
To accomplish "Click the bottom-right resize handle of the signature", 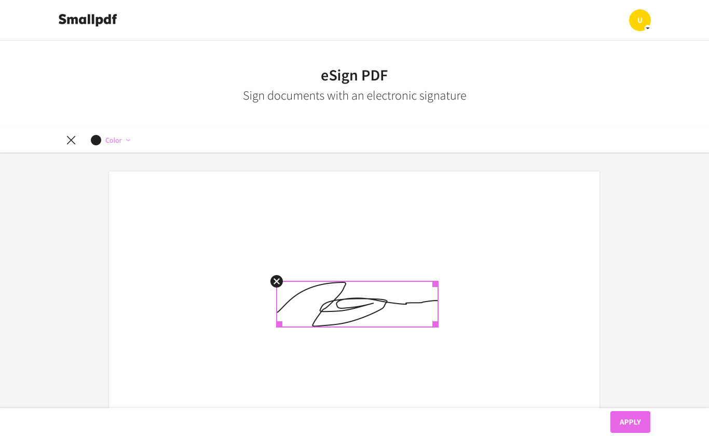I will (x=435, y=324).
